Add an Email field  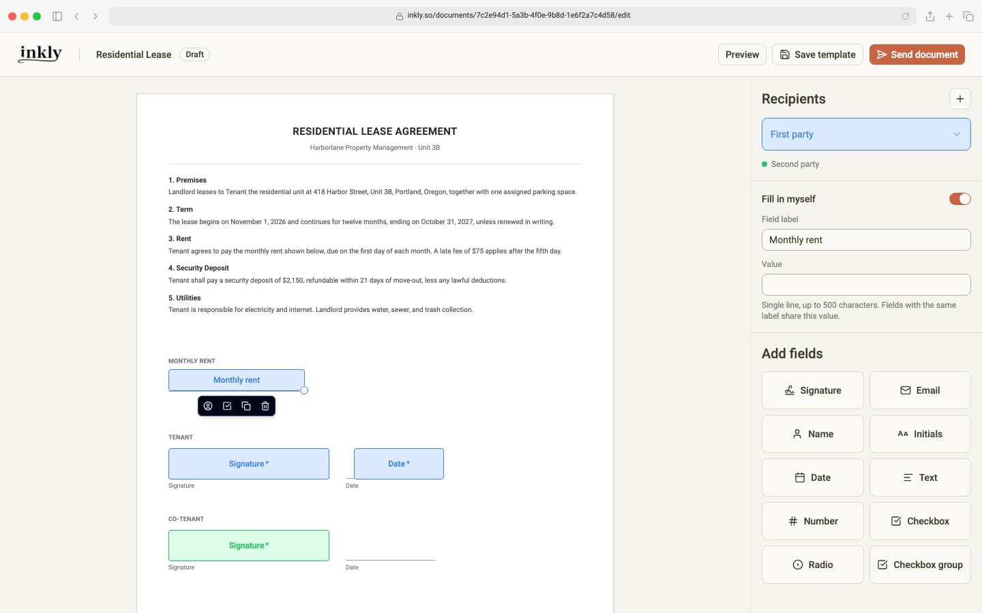click(x=920, y=390)
